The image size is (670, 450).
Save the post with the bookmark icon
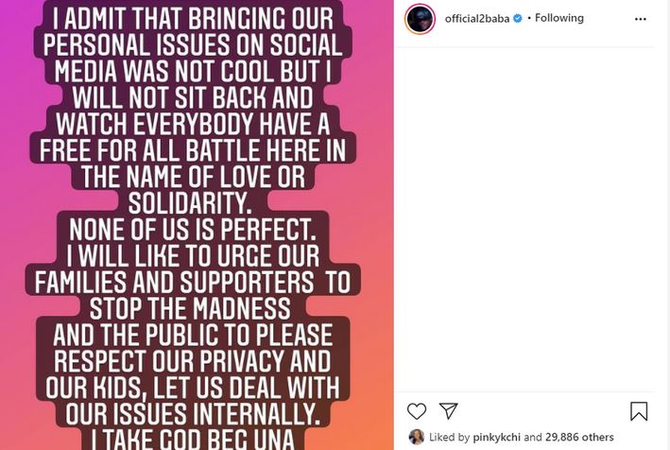click(x=639, y=410)
